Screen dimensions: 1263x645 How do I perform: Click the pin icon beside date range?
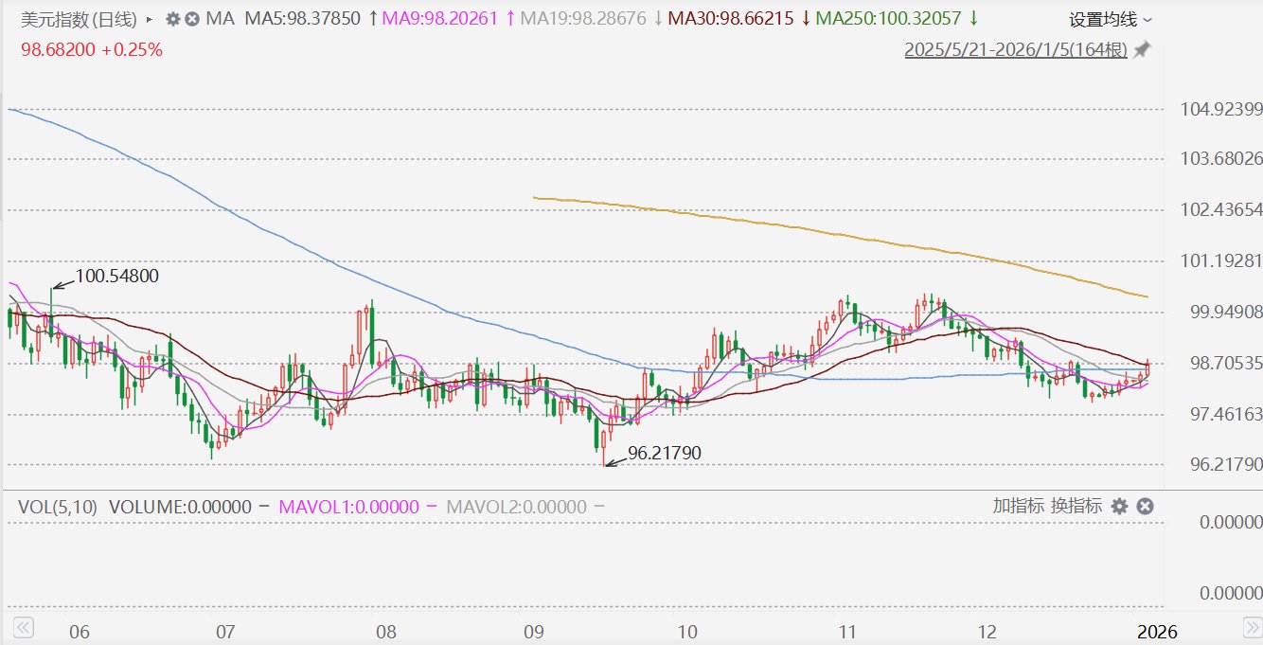click(x=1143, y=50)
